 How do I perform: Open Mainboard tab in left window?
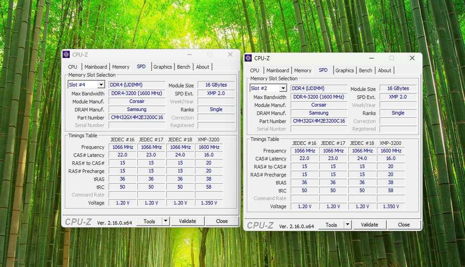[95, 67]
